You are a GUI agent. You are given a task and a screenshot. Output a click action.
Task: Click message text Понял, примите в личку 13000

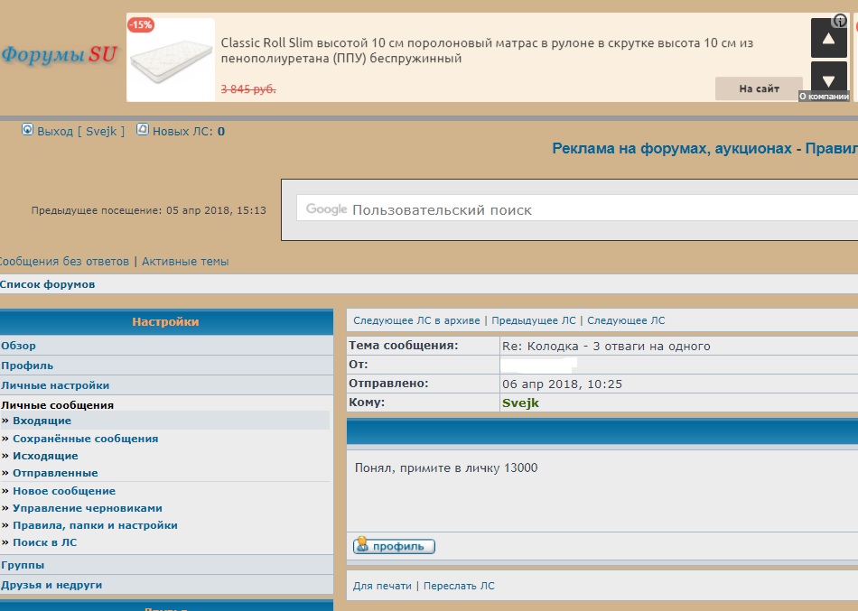(446, 468)
